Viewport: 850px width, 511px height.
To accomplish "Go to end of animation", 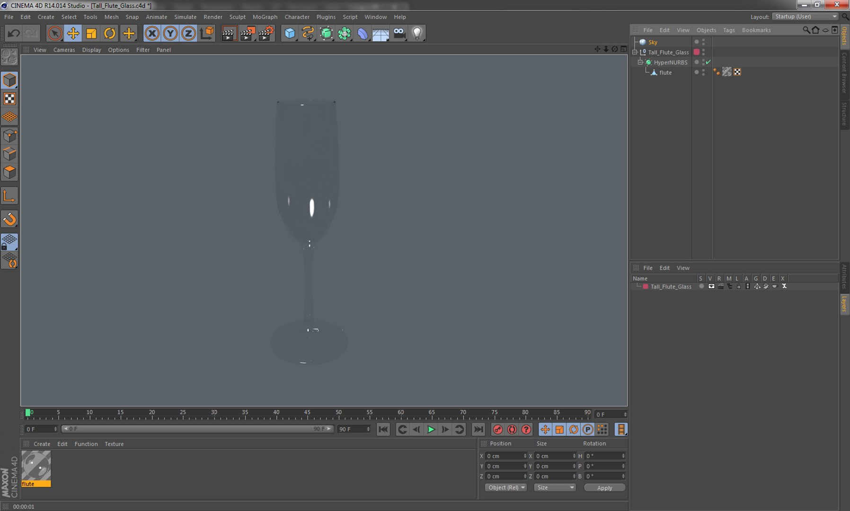I will click(478, 429).
